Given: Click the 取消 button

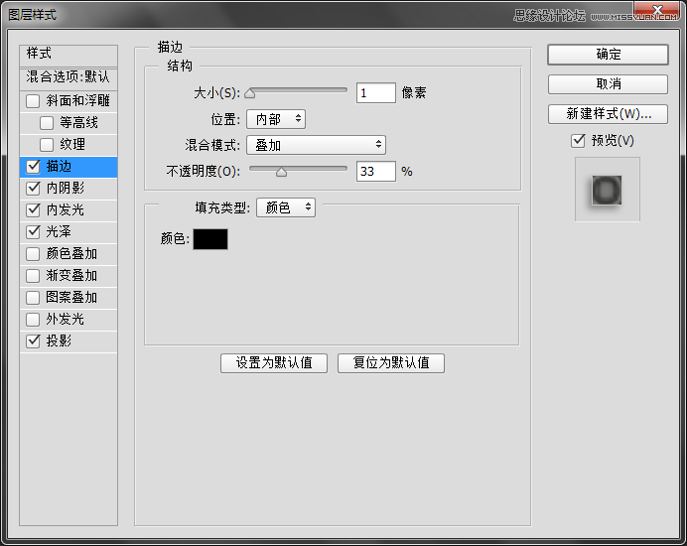Looking at the screenshot, I should tap(608, 84).
